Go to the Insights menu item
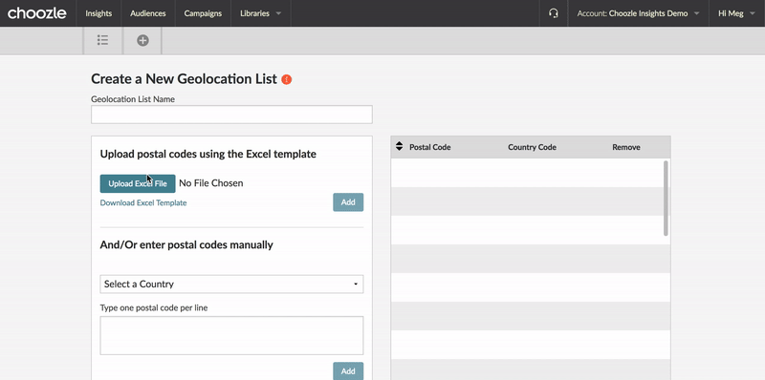 [98, 13]
